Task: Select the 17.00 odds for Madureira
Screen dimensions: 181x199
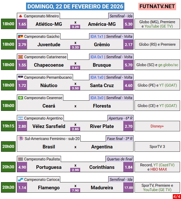Action: coord(128,188)
